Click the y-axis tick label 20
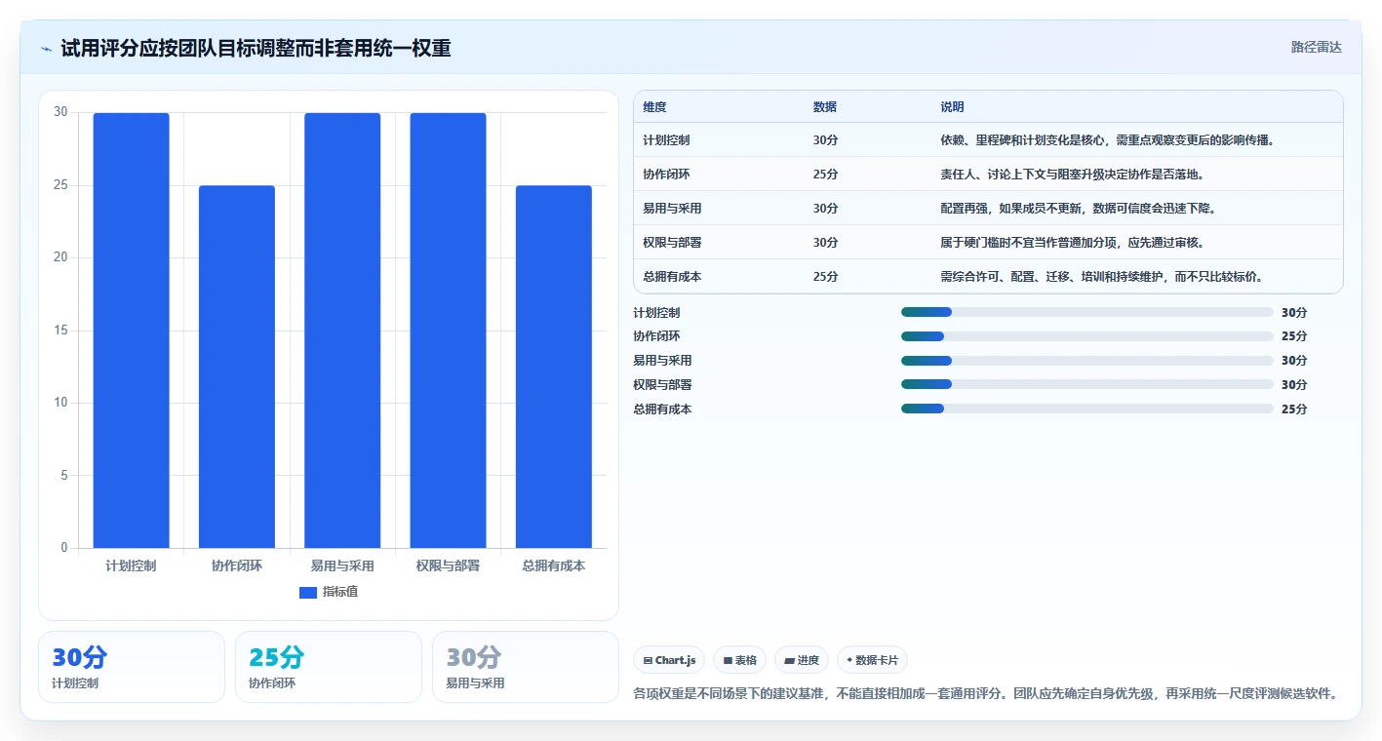 tap(60, 257)
